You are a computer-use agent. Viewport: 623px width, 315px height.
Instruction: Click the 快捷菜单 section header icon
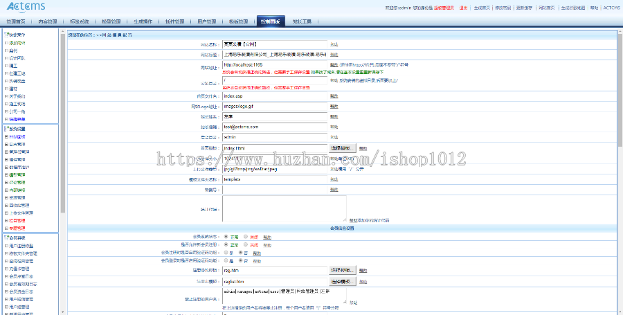(x=6, y=35)
